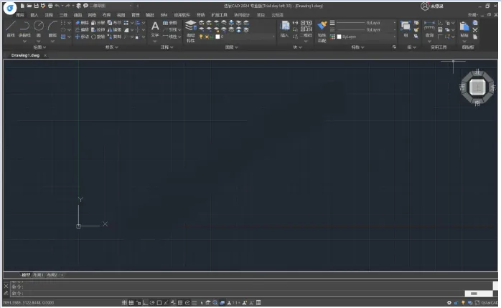Click the Rotate (旋转) tool
501x308 pixels.
[98, 37]
